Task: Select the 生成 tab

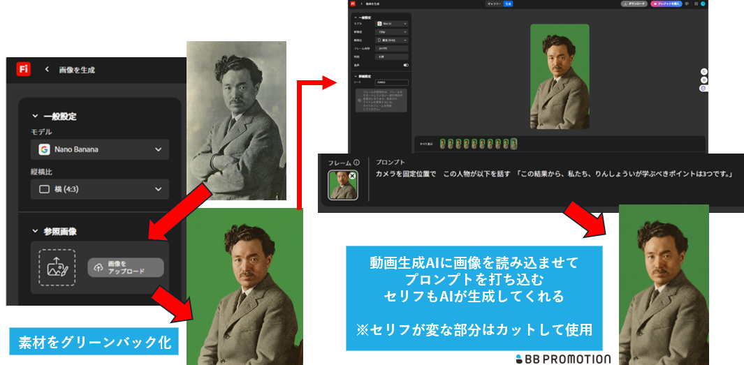Action: coord(508,3)
